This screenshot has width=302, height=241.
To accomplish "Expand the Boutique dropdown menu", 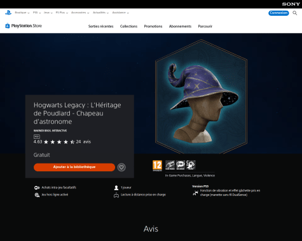I will click(x=22, y=13).
